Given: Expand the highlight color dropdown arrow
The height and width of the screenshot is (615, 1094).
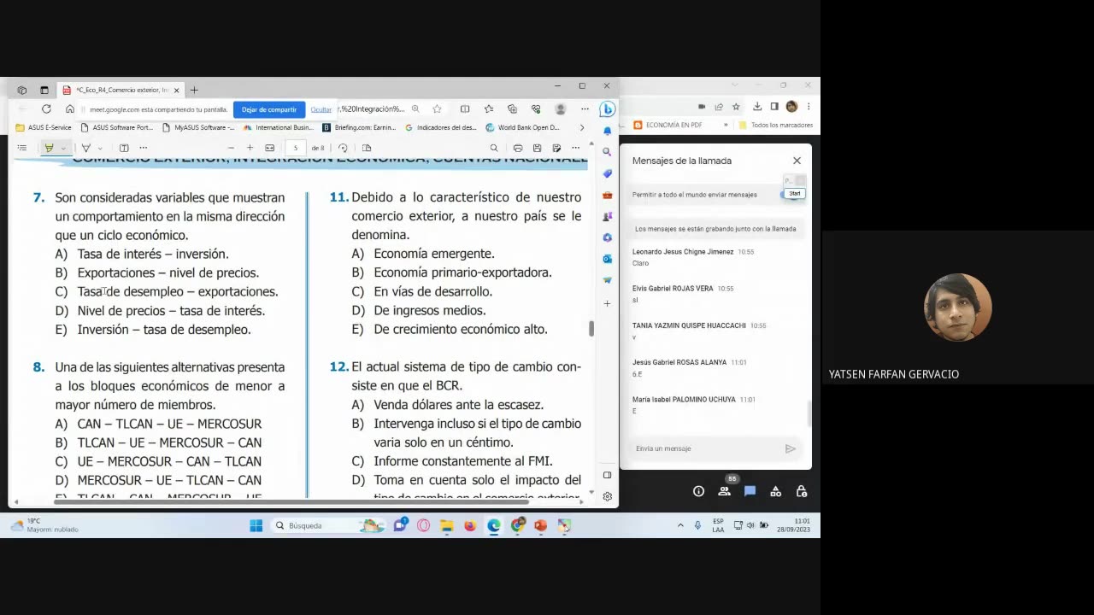Looking at the screenshot, I should [63, 148].
